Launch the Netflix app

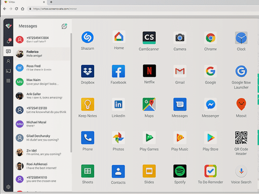(x=149, y=71)
